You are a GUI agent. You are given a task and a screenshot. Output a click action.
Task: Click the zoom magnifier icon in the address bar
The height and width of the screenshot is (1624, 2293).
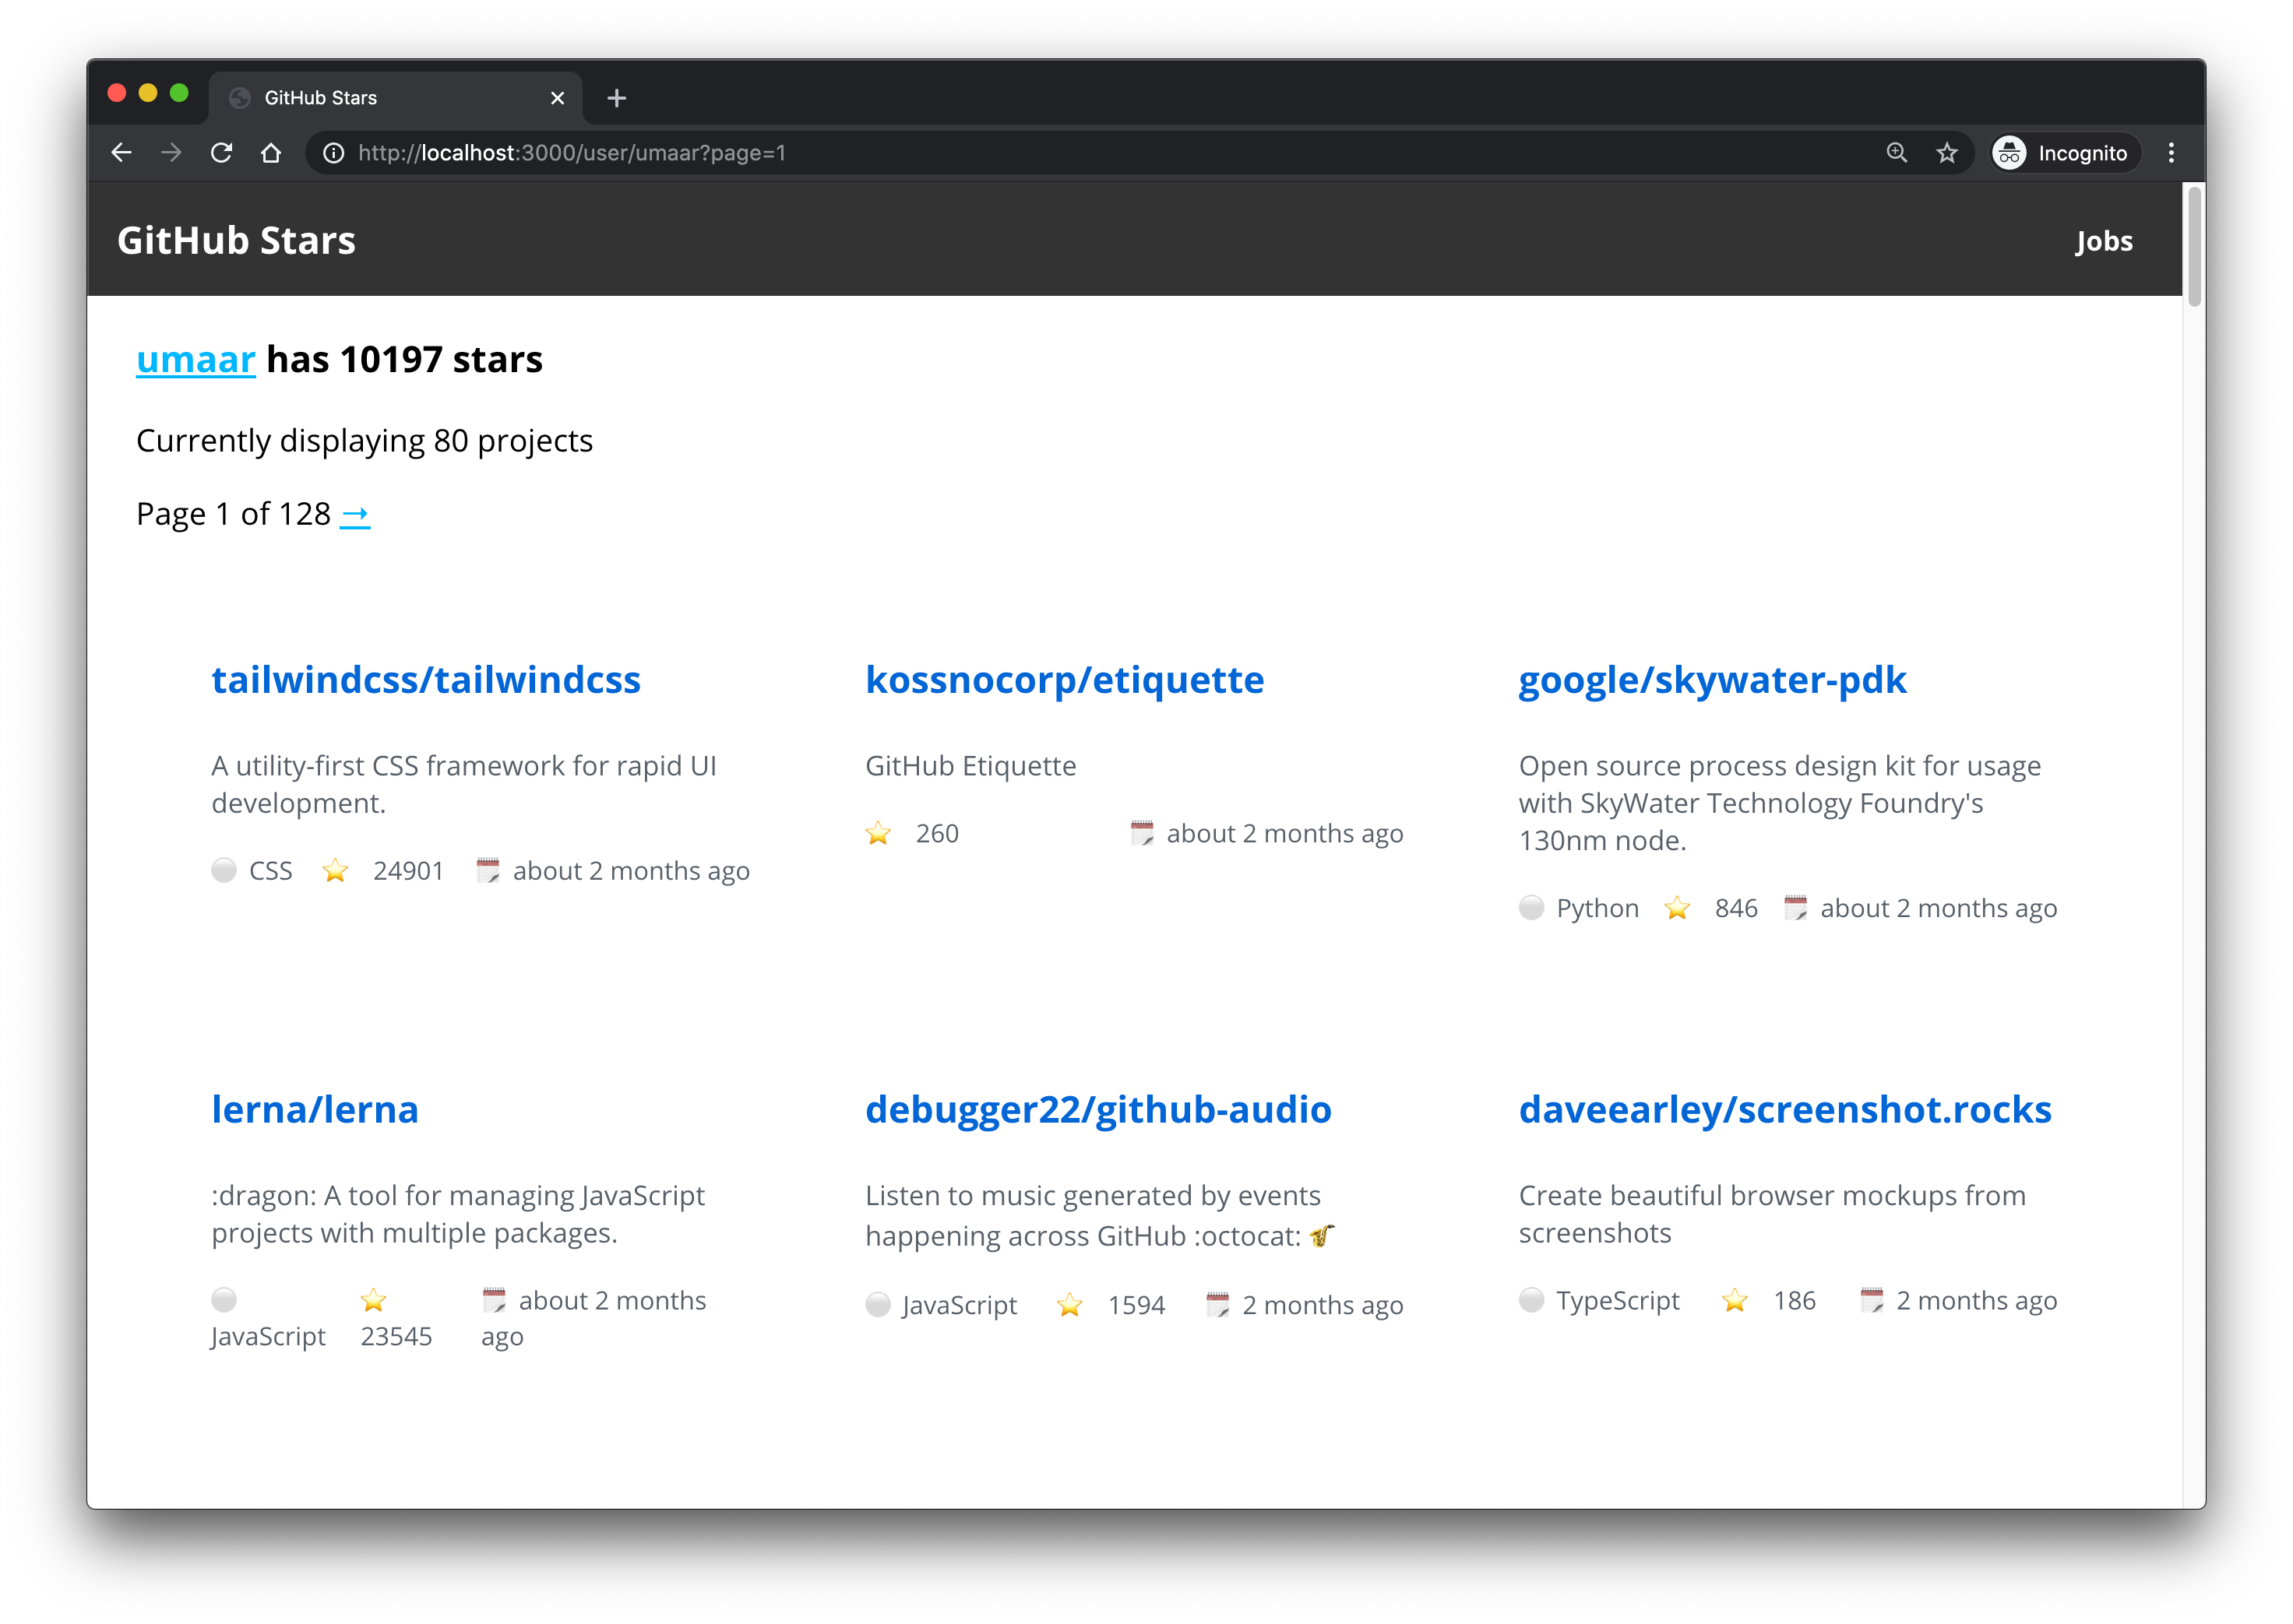click(1896, 153)
